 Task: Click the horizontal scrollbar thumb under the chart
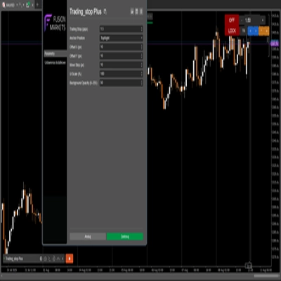(266, 275)
